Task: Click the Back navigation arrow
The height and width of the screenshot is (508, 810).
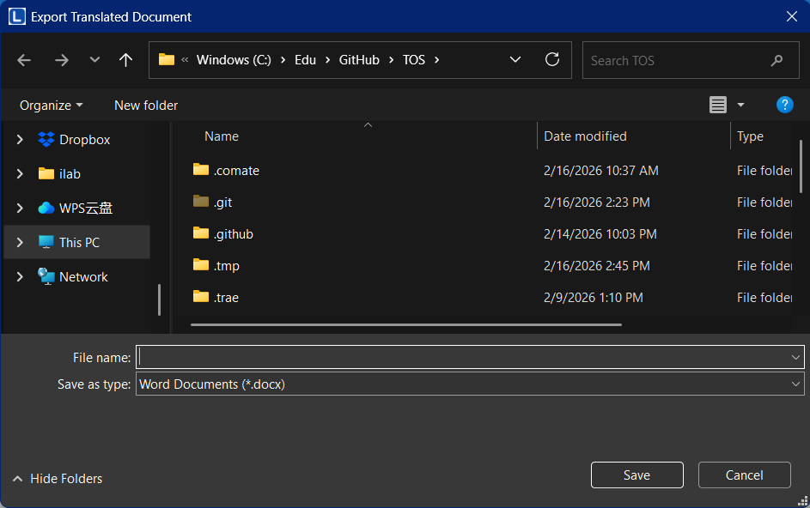Action: point(24,60)
